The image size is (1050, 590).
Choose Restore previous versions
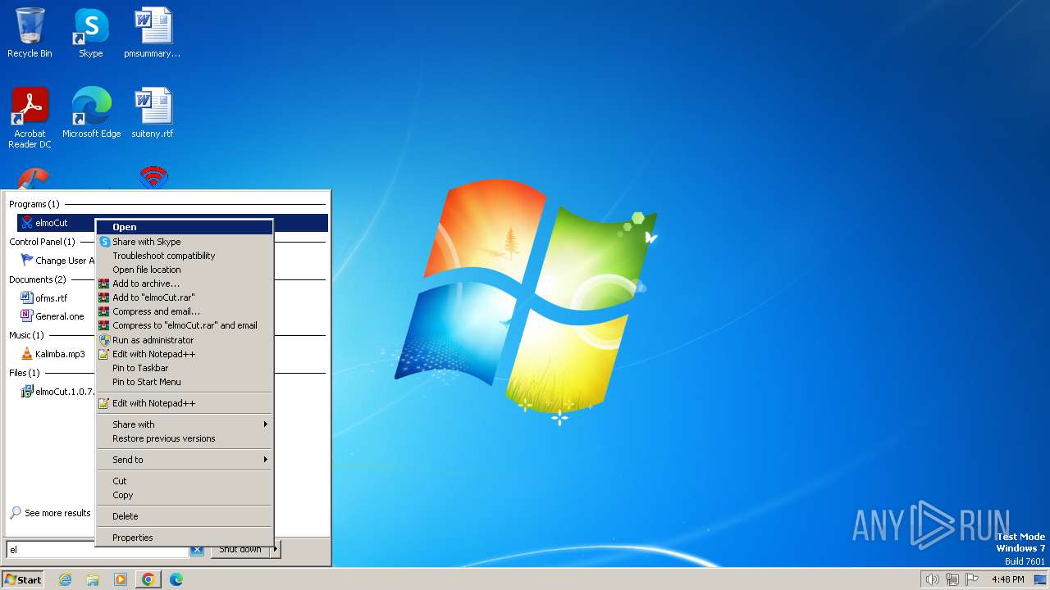[185, 438]
